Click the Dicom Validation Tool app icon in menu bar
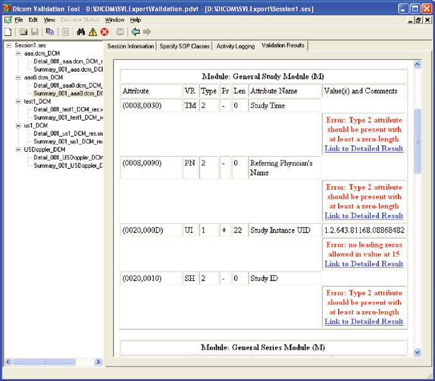 (7, 20)
